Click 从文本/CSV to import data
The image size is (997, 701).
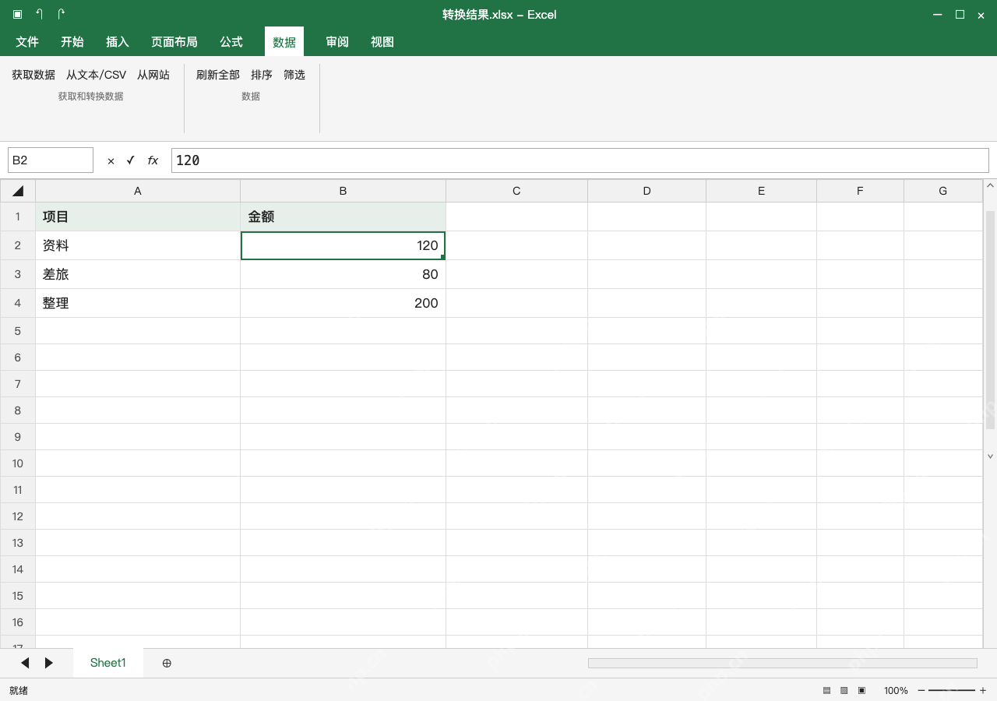[x=96, y=75]
